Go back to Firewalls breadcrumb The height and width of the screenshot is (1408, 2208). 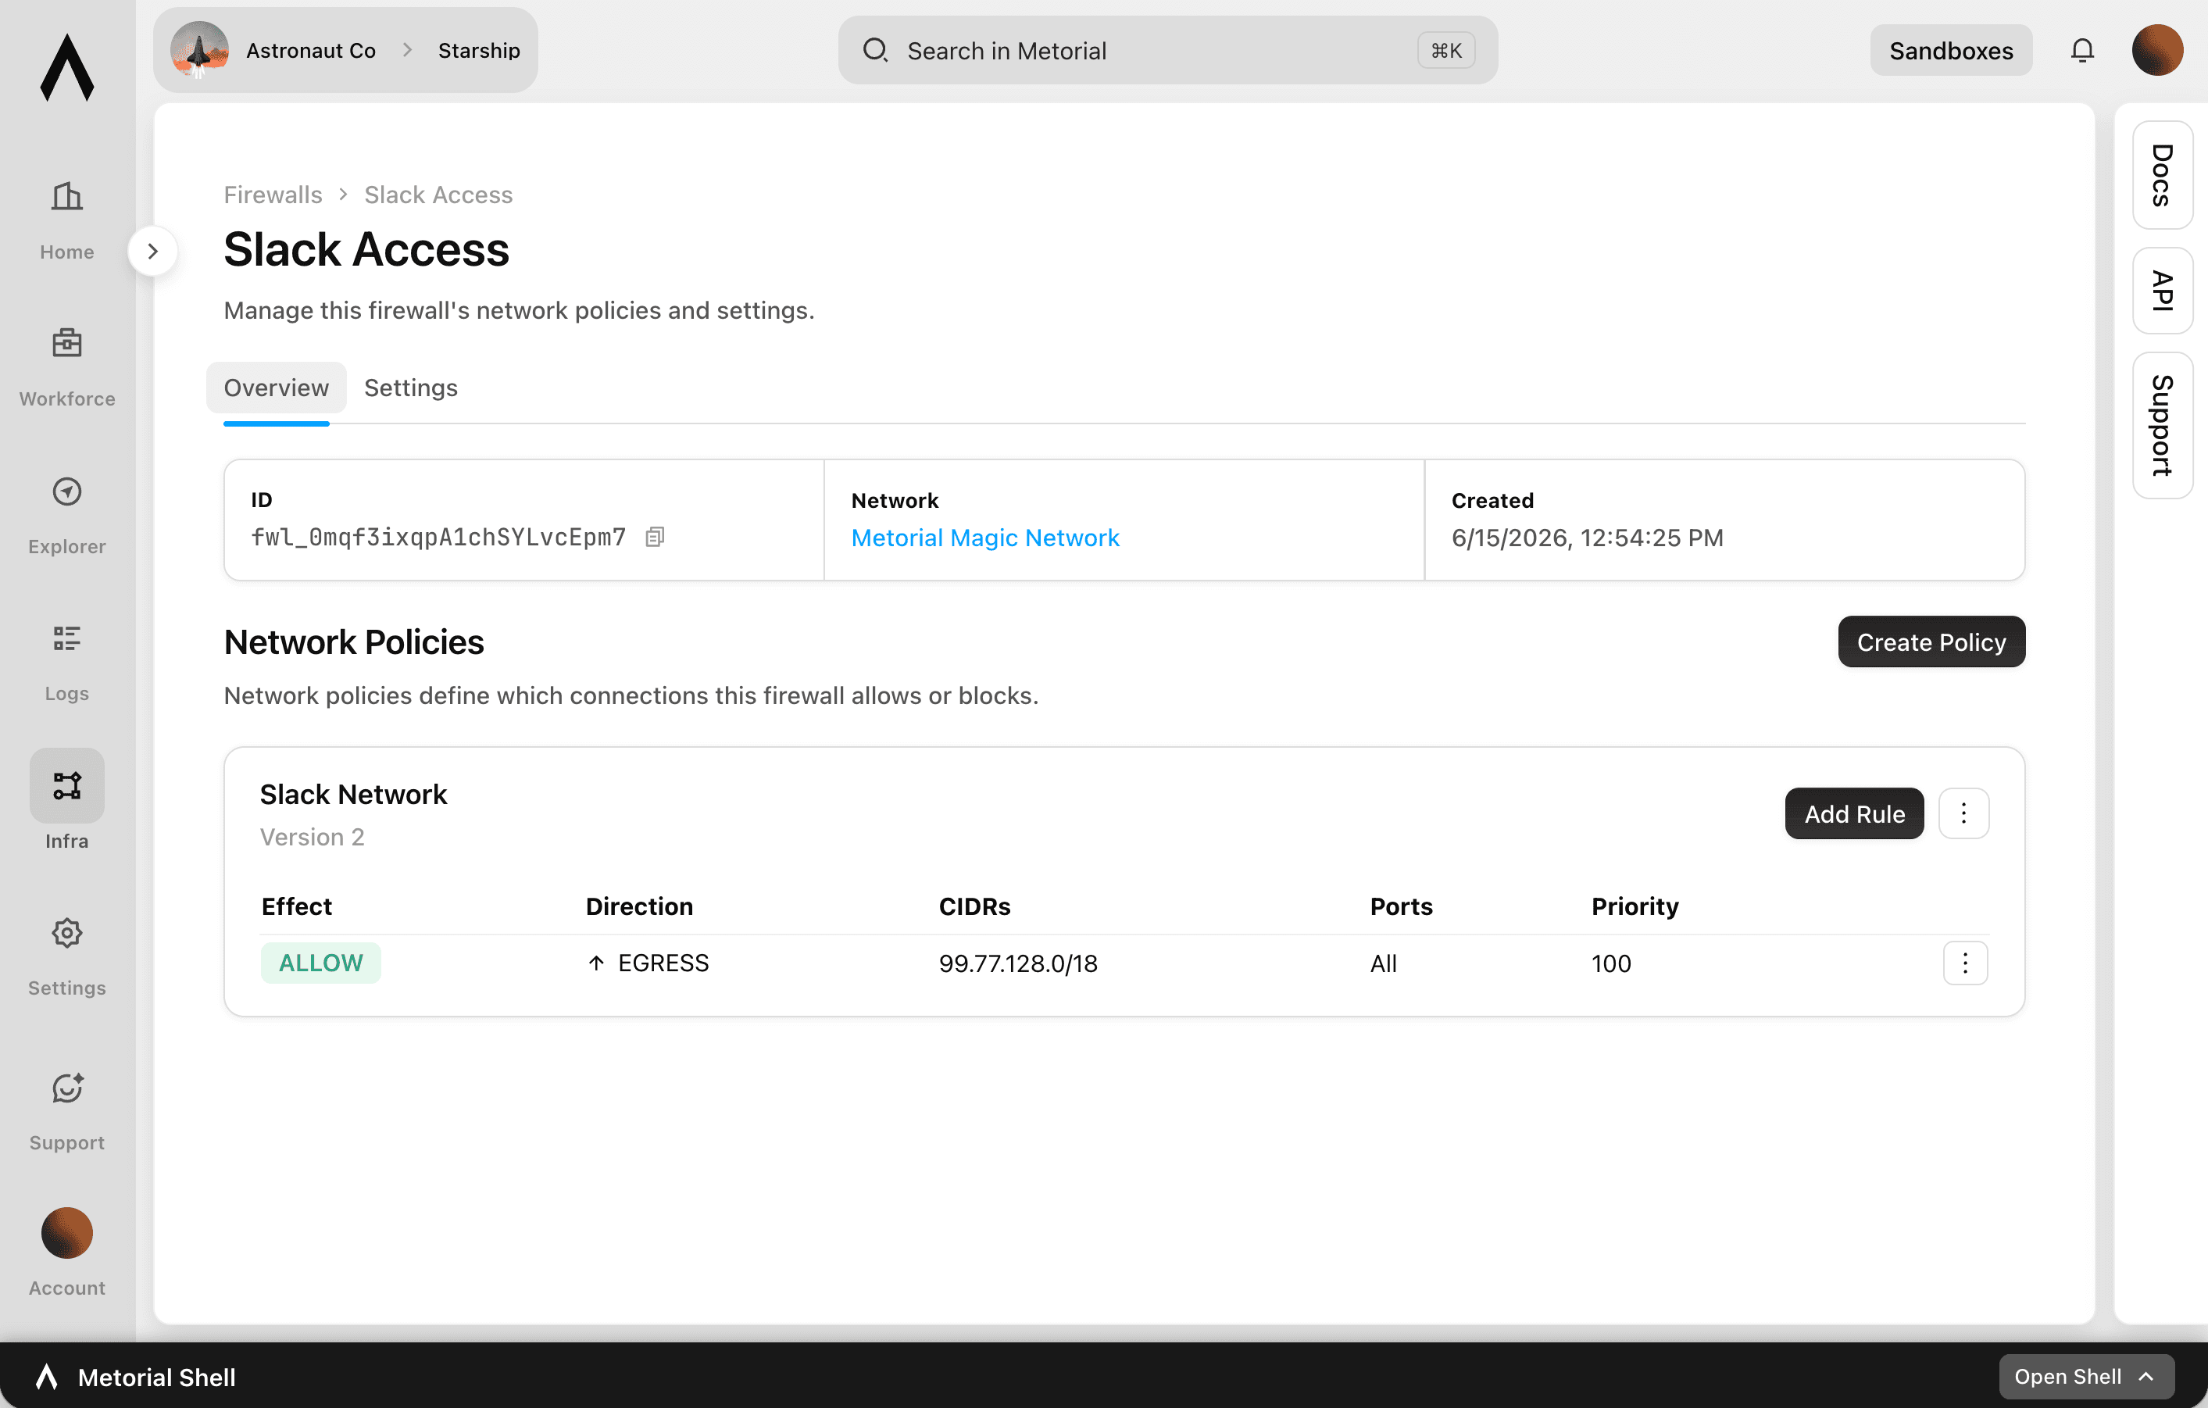[273, 195]
